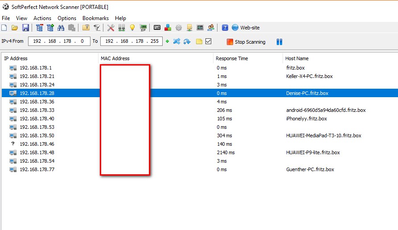Click host name Keller-X4-PC.fritz.box
The height and width of the screenshot is (230, 398).
309,76
